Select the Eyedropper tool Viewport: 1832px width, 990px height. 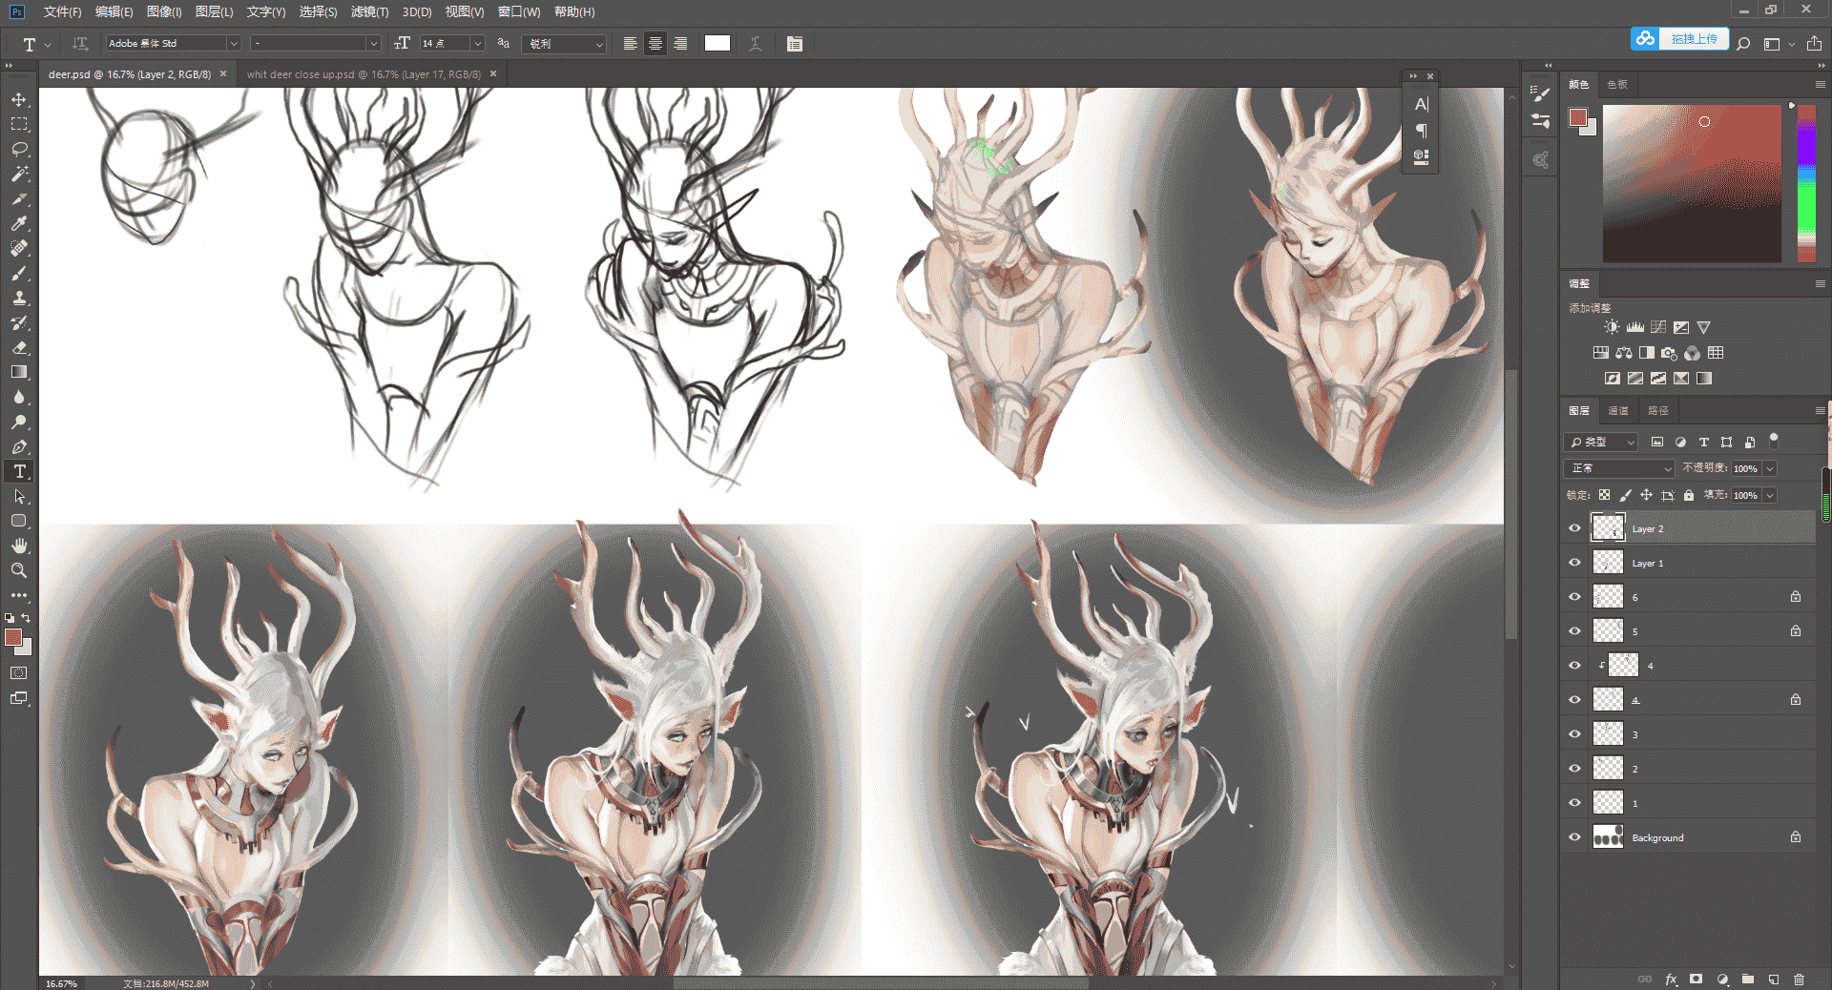[19, 224]
